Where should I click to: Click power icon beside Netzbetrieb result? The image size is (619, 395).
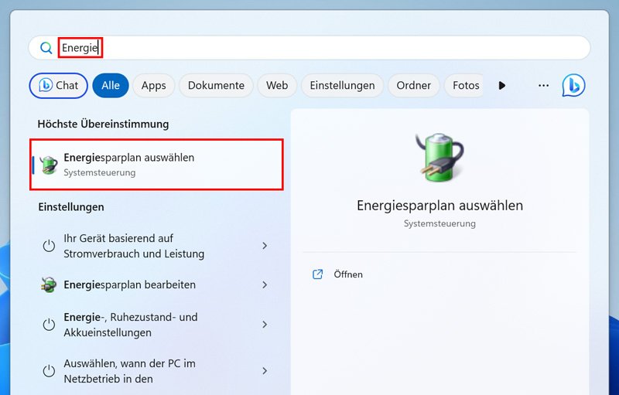[x=49, y=371]
